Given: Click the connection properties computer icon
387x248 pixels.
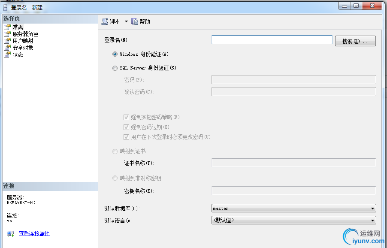Looking at the screenshot, I should [10, 234].
